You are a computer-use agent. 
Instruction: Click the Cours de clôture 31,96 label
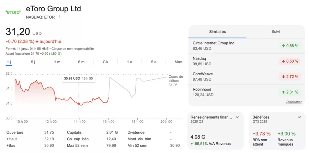(x=175, y=81)
